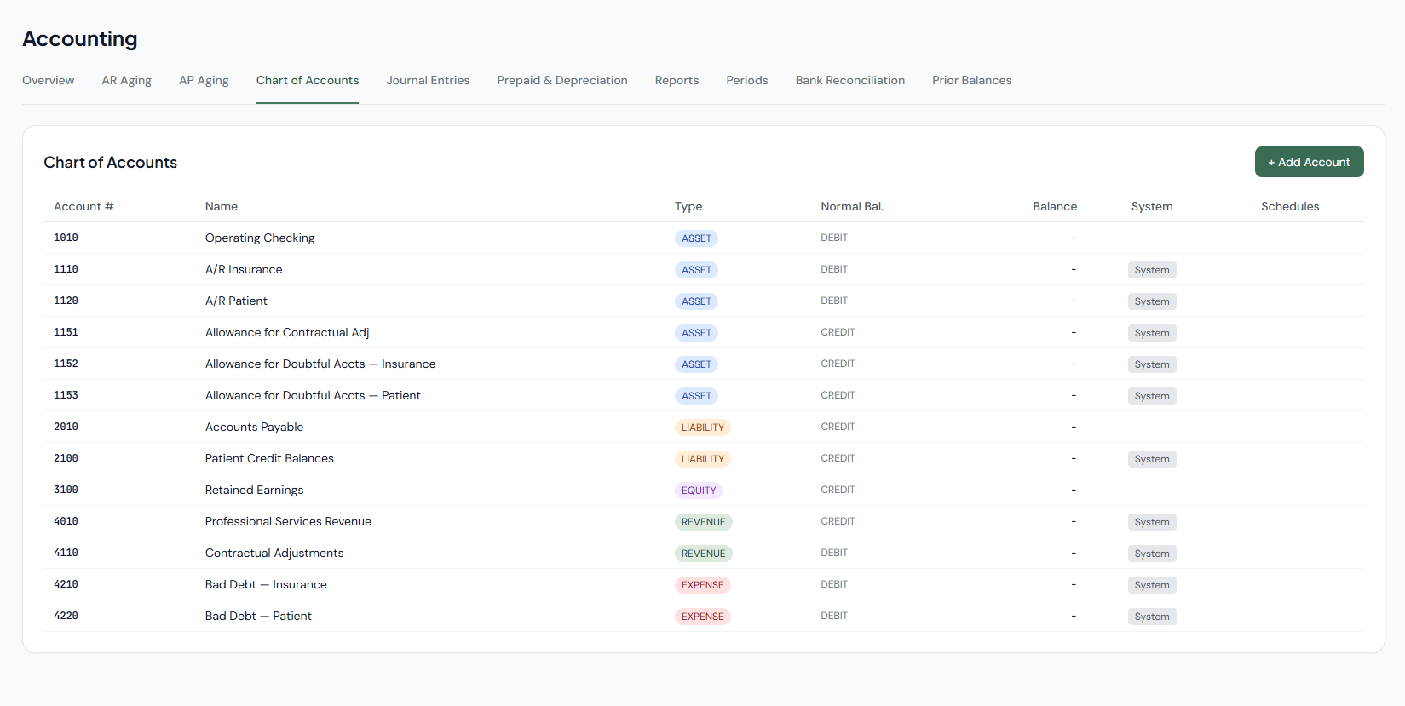Click the ASSET badge for Operating Checking
The image size is (1405, 706).
click(x=696, y=238)
